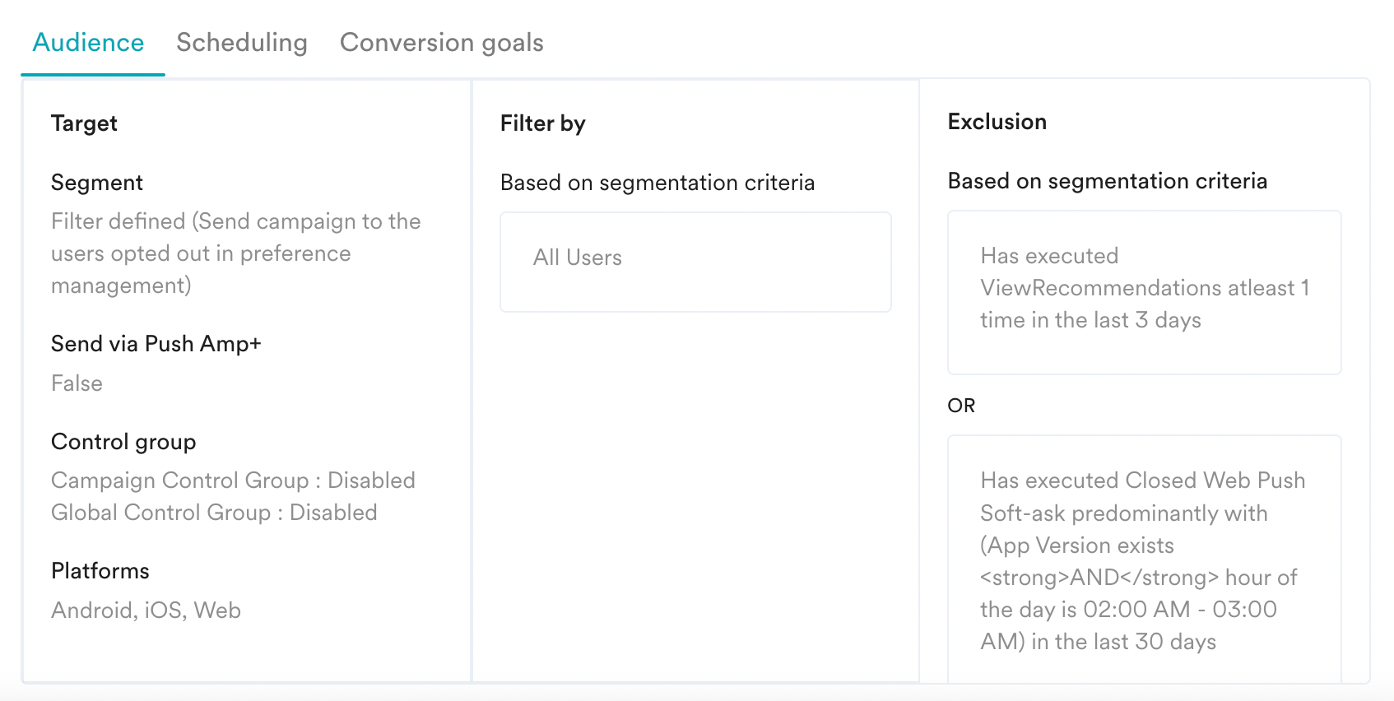Go to the Conversion goals tab

[441, 43]
